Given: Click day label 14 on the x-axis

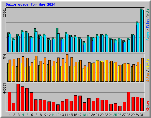Looking at the screenshot, I should pos(66,115).
